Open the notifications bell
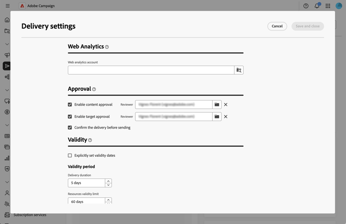The height and width of the screenshot is (224, 346). click(x=317, y=6)
